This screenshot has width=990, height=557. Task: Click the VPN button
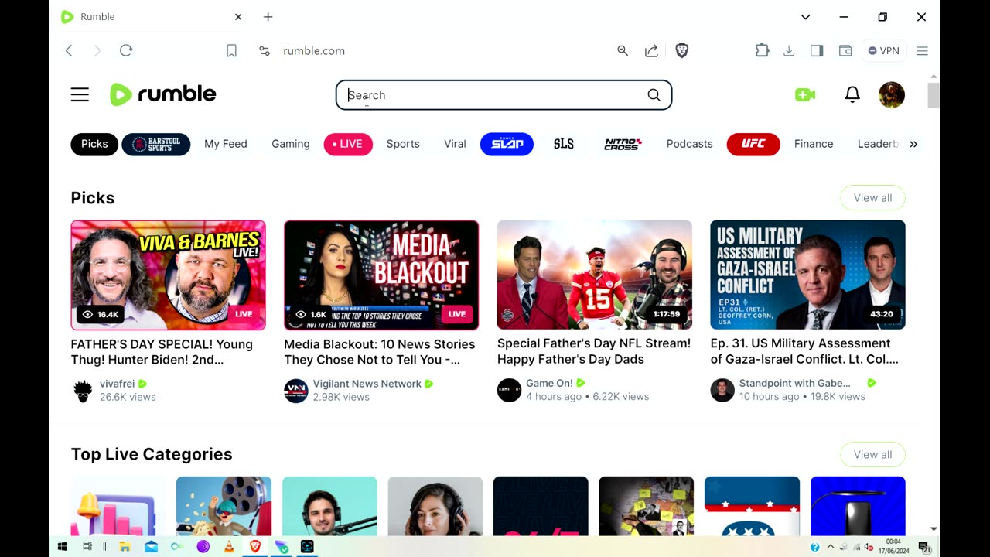(x=883, y=50)
